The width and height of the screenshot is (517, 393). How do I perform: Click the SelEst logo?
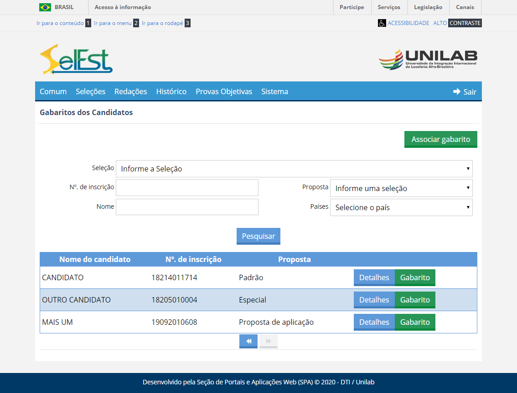(76, 59)
